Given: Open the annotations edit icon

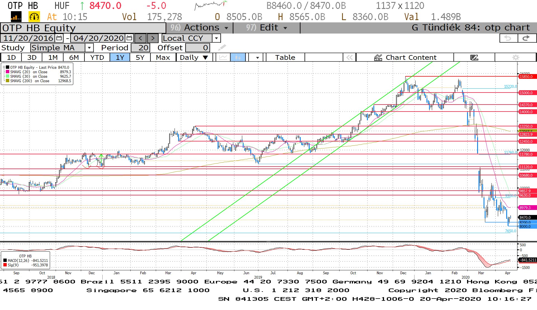Looking at the screenshot, I should click(474, 57).
